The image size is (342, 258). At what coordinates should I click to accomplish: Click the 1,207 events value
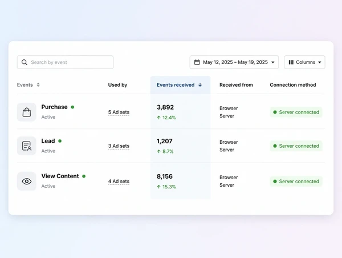click(165, 141)
